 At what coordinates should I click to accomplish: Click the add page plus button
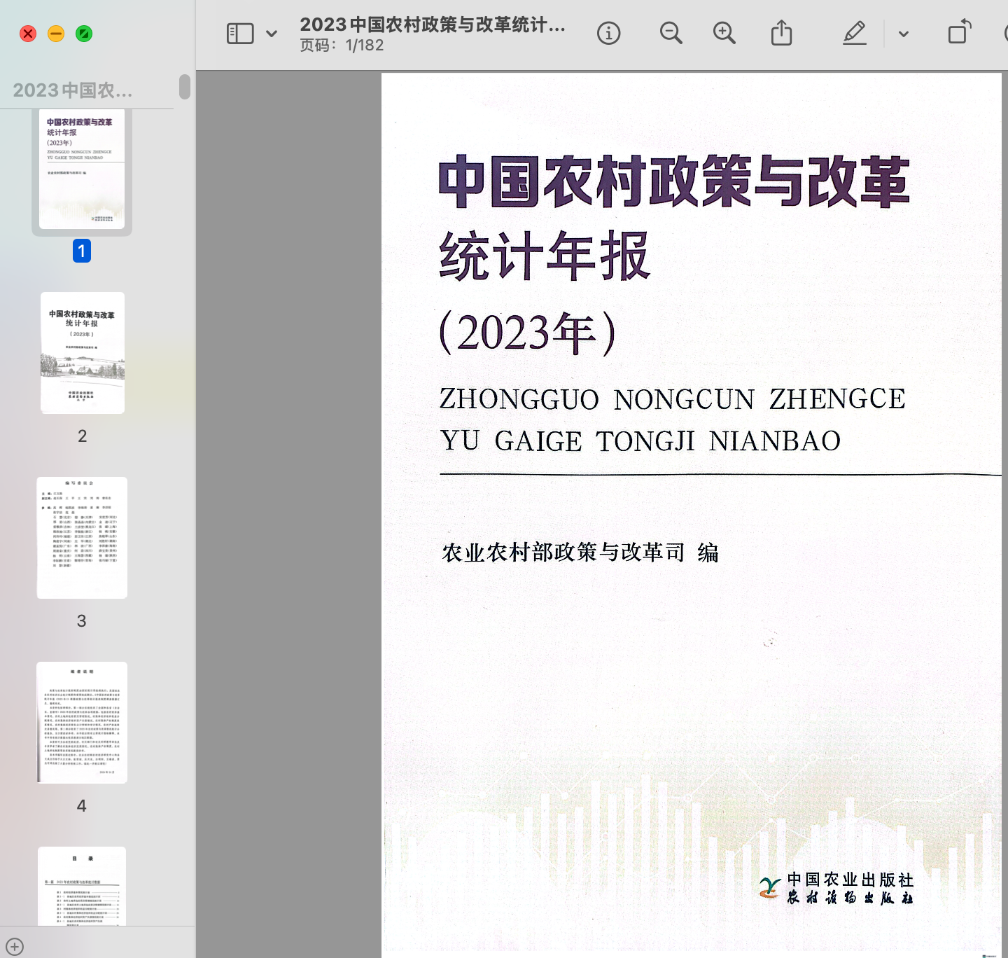15,947
